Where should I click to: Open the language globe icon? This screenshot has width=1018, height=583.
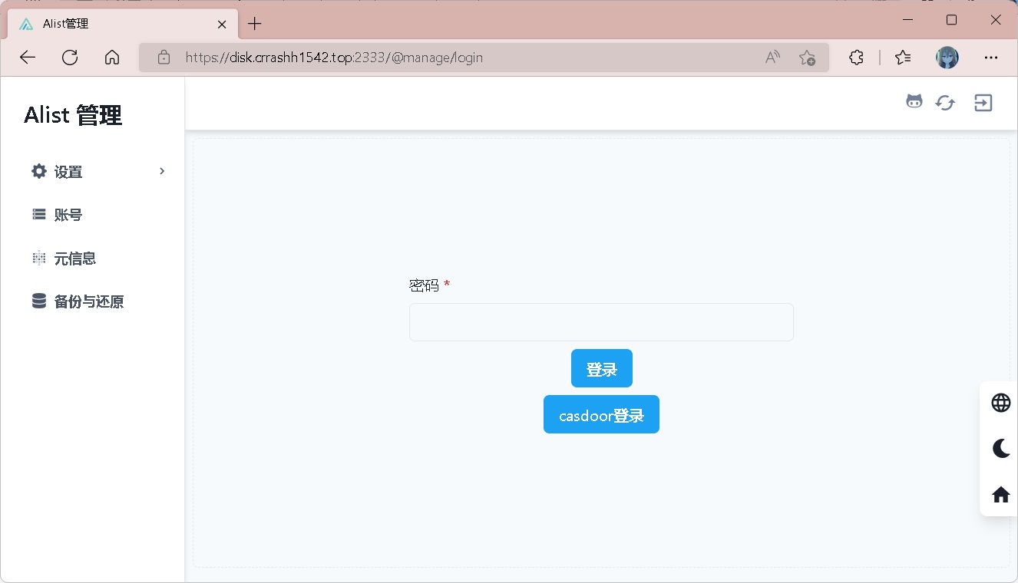point(1000,403)
